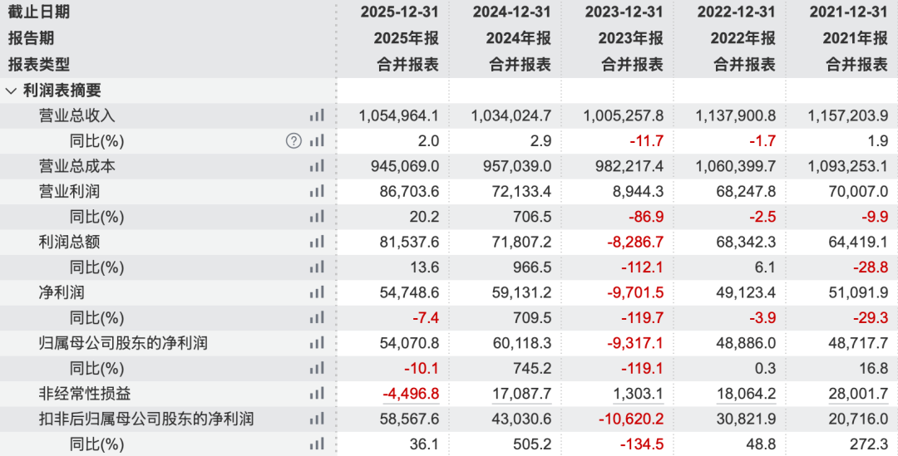Image resolution: width=898 pixels, height=456 pixels.
Task: Select the 2023-12-31 date column header
Action: click(x=624, y=12)
